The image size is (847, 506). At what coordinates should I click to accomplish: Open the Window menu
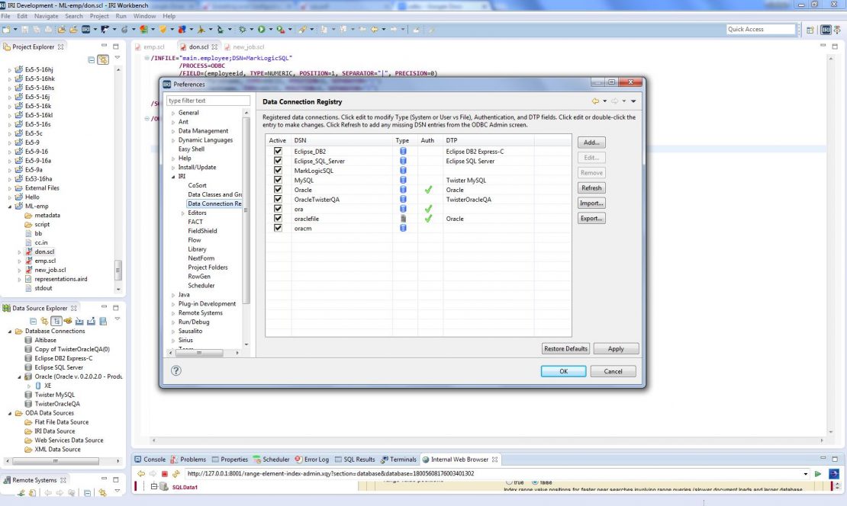tap(144, 16)
